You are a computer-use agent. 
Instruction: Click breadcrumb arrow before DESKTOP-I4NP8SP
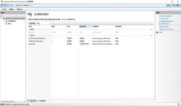14,5
